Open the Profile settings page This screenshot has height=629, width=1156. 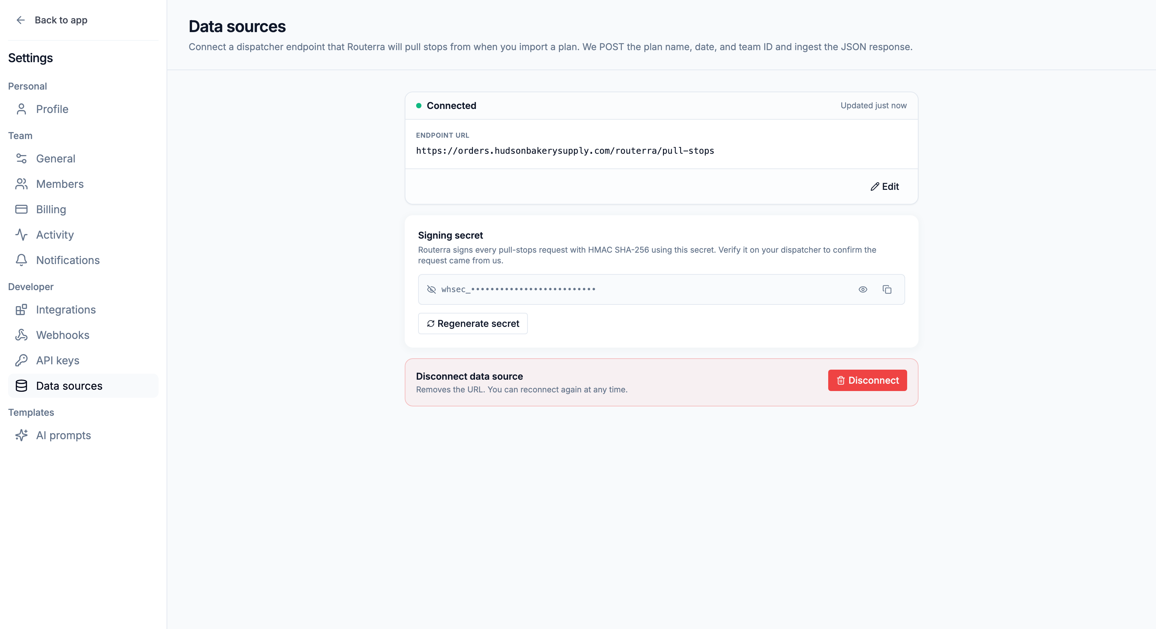pos(83,109)
